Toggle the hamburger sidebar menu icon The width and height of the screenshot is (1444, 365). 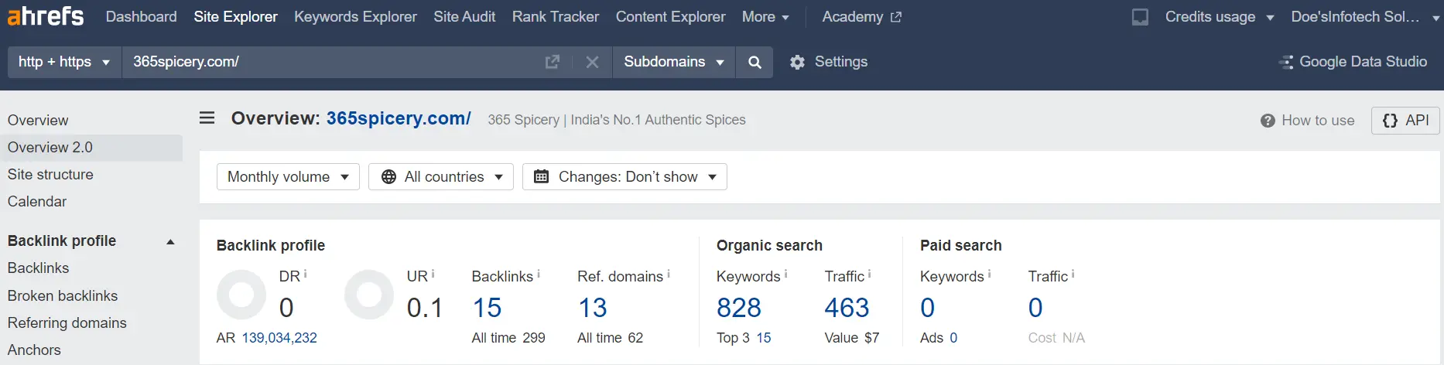click(207, 118)
